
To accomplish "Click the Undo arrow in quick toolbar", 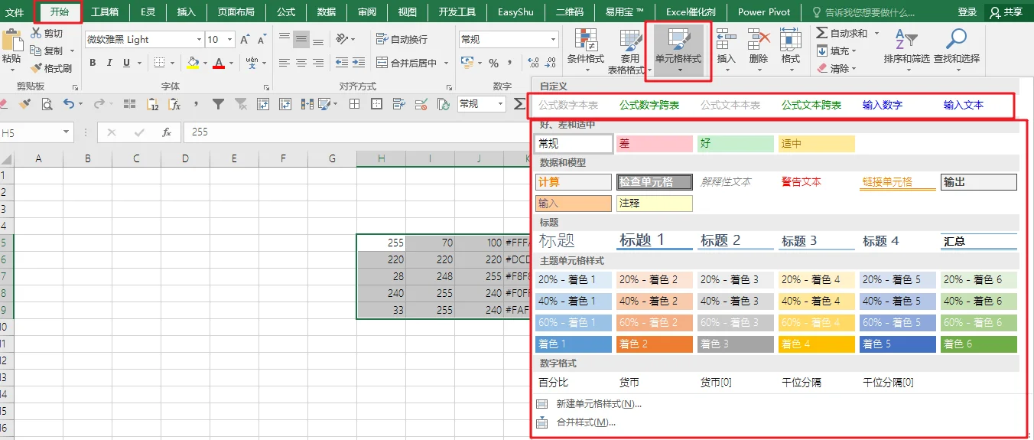I will [x=69, y=104].
